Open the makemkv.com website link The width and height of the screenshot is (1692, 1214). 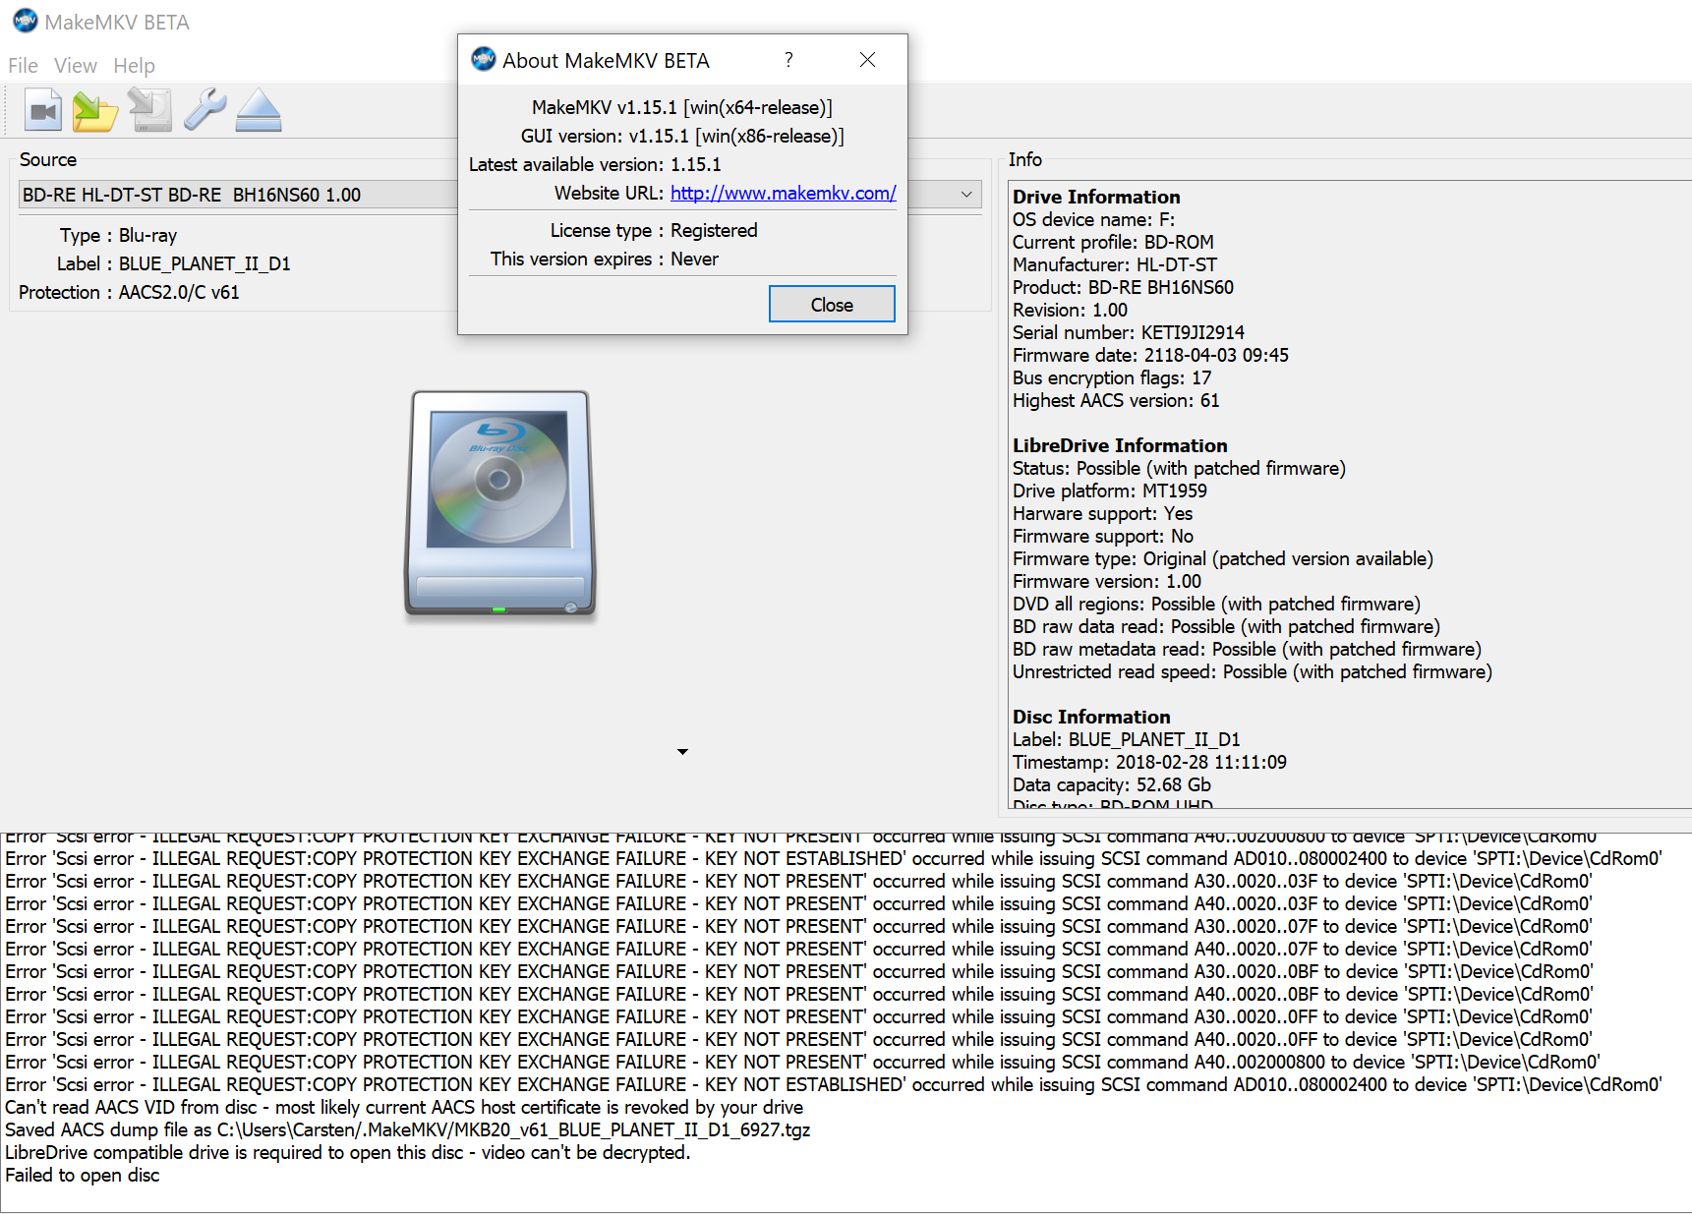783,194
